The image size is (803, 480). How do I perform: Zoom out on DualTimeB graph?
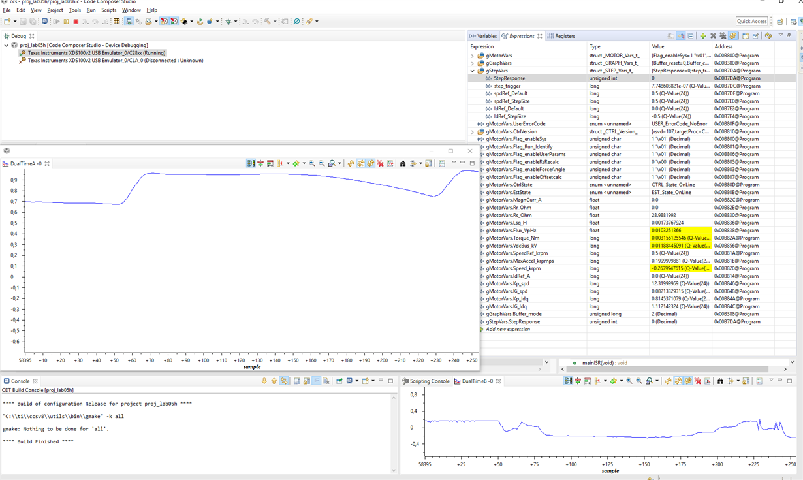point(639,381)
